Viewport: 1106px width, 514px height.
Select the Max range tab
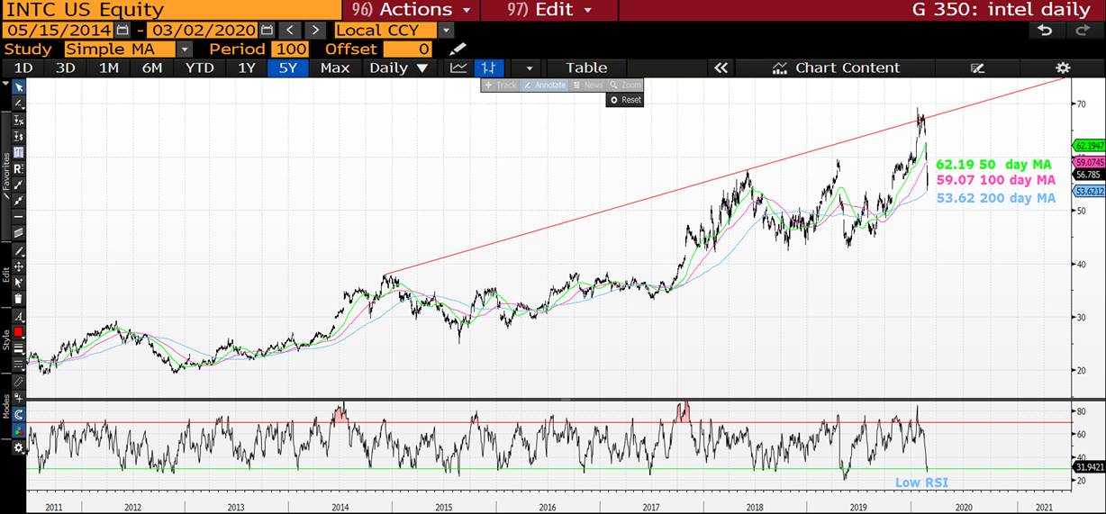click(x=334, y=68)
